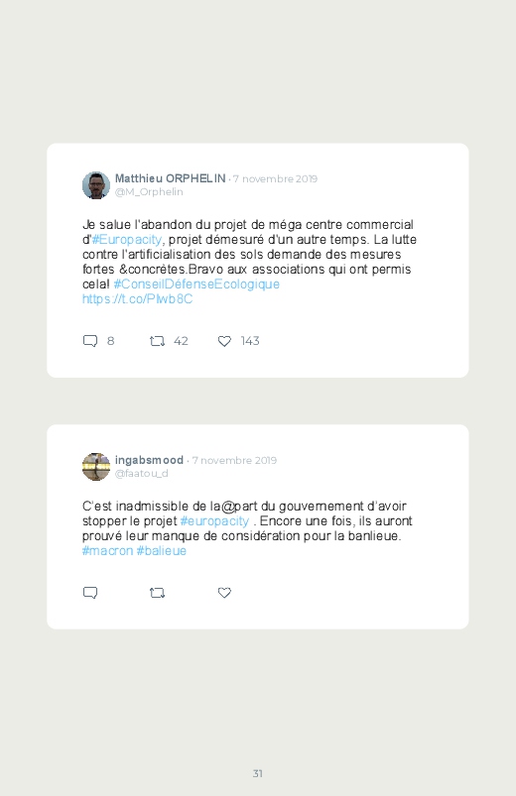The height and width of the screenshot is (796, 516).
Task: Open the #Europacity hashtag in first tweet
Action: click(x=127, y=239)
